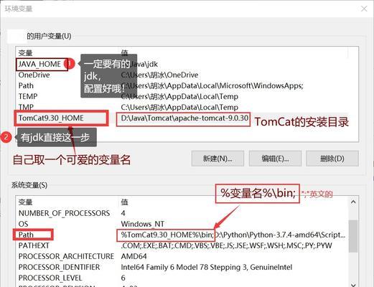Select the TomCat9.30_HOME variable row
The width and height of the screenshot is (374, 287).
click(182, 118)
